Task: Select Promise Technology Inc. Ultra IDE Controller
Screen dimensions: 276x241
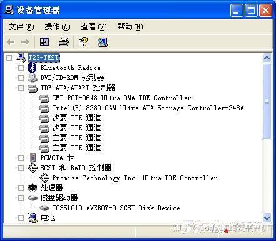Action: tap(135, 178)
